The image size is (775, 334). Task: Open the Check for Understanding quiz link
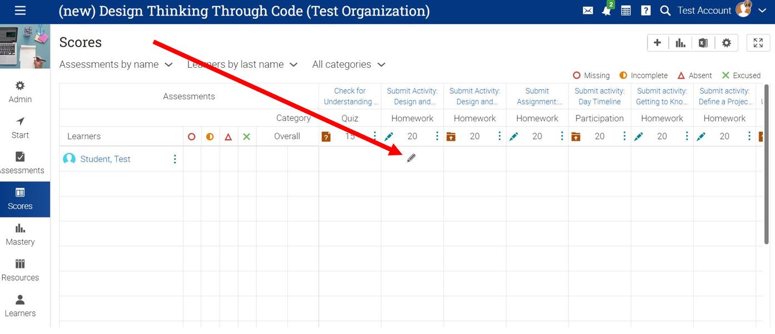350,96
